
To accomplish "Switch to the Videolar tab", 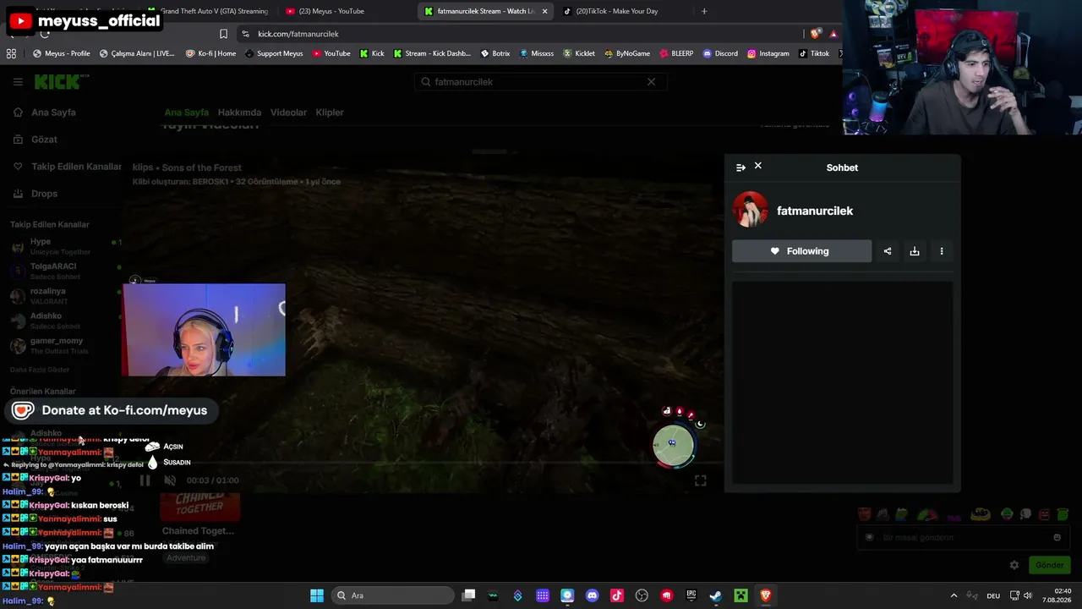I will pyautogui.click(x=288, y=112).
